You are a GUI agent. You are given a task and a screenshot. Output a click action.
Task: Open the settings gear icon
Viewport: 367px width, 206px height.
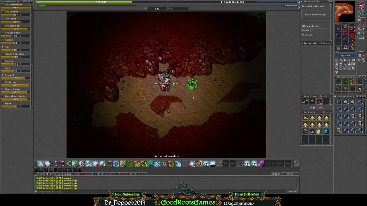click(359, 60)
